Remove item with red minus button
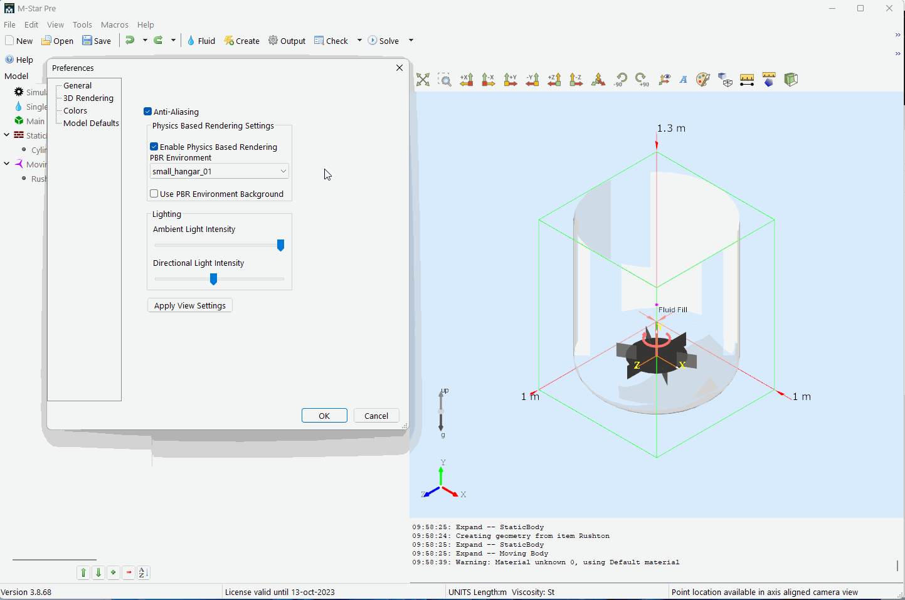Screen dimensions: 905x600 (129, 572)
